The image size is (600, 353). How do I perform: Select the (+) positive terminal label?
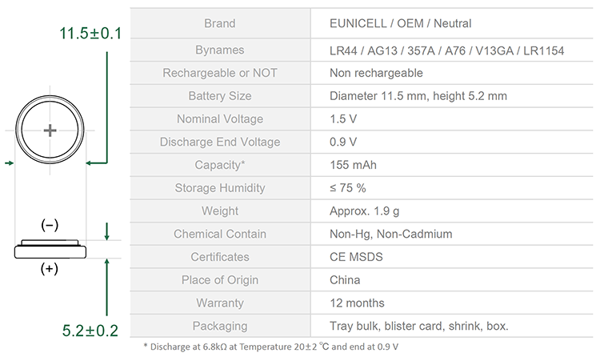[50, 269]
